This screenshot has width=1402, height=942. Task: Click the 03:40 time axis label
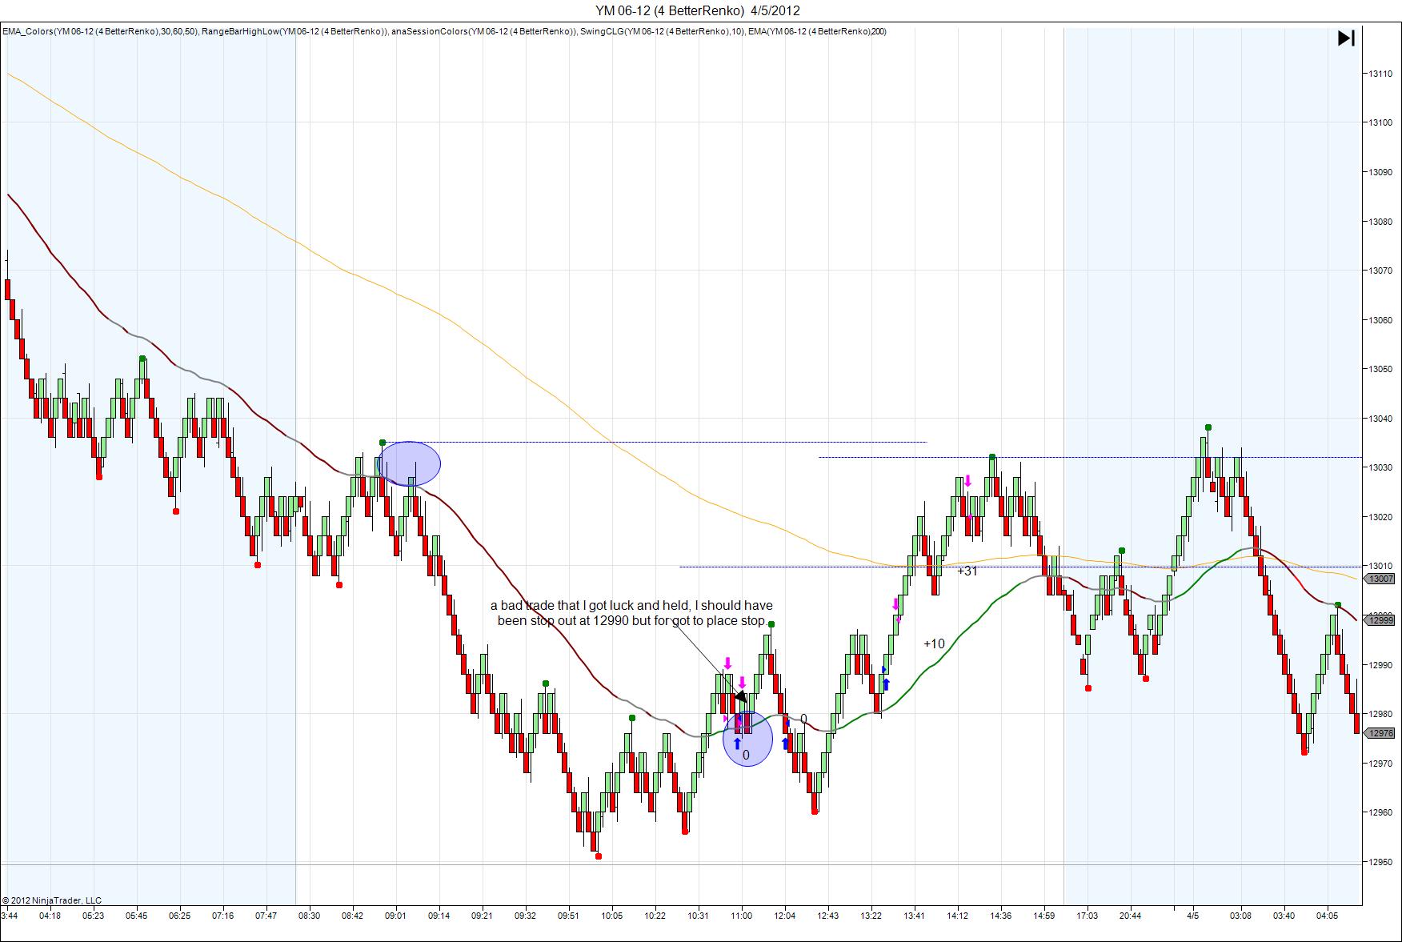[1284, 916]
